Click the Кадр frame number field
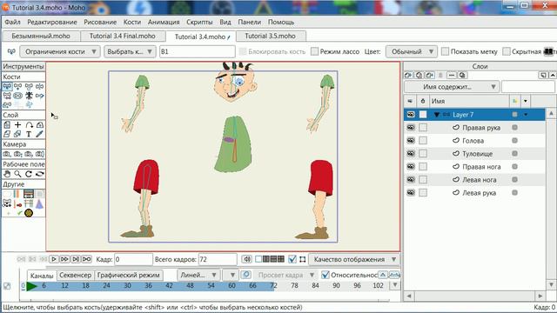This screenshot has width=557, height=313. (133, 259)
